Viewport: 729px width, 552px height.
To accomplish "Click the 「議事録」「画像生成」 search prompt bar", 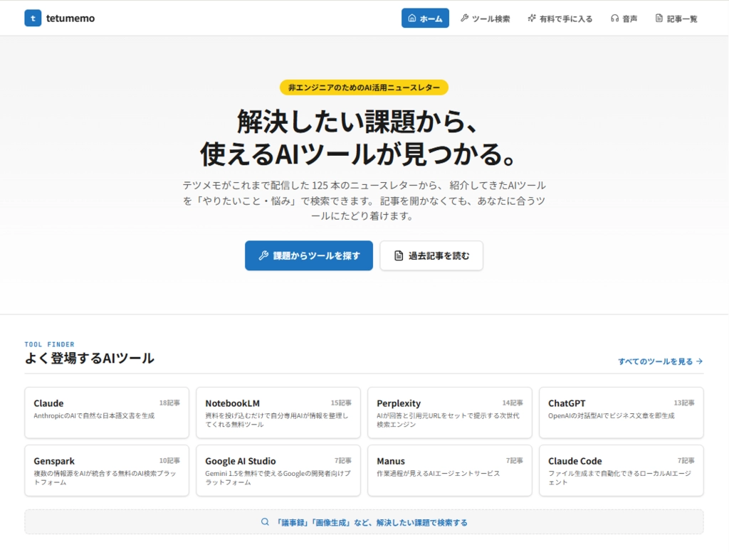I will pos(364,522).
